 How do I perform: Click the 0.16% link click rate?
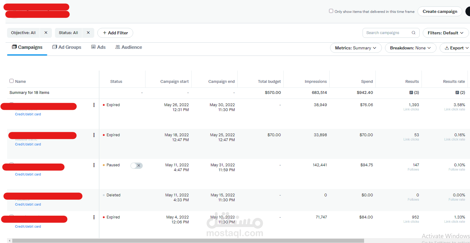[460, 135]
